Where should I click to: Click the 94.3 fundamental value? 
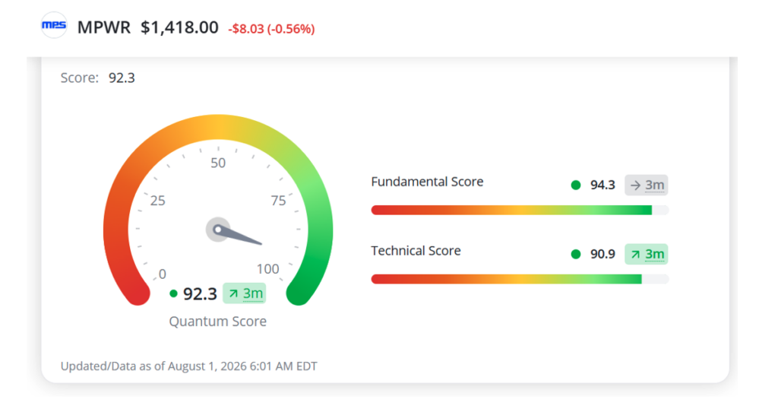(x=602, y=185)
